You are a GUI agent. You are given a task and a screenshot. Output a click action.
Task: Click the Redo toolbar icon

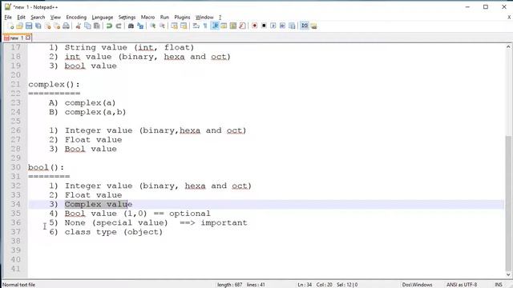[119, 26]
